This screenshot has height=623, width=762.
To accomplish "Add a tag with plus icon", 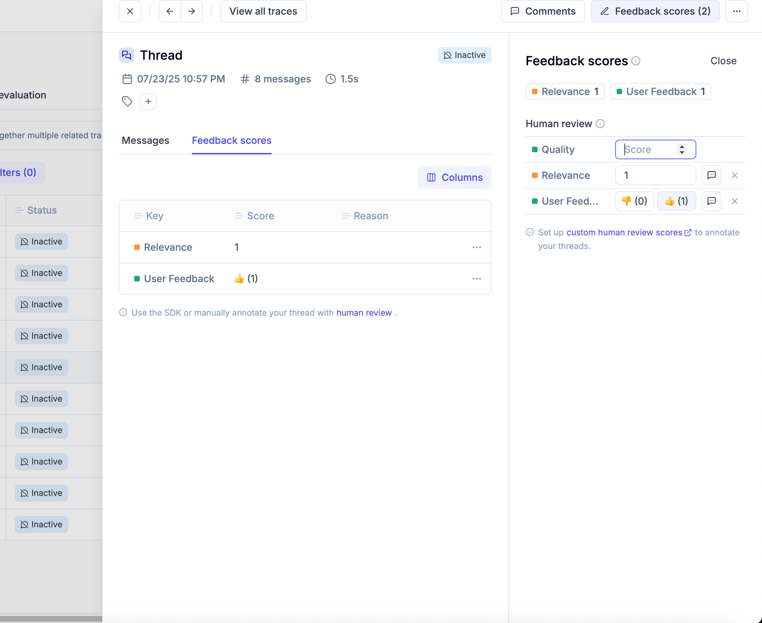I will [x=148, y=101].
